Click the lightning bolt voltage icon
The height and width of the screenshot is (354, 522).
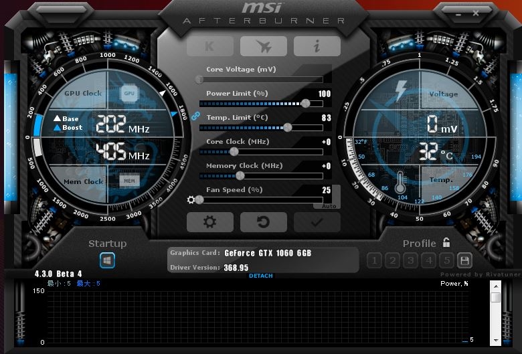pos(400,91)
